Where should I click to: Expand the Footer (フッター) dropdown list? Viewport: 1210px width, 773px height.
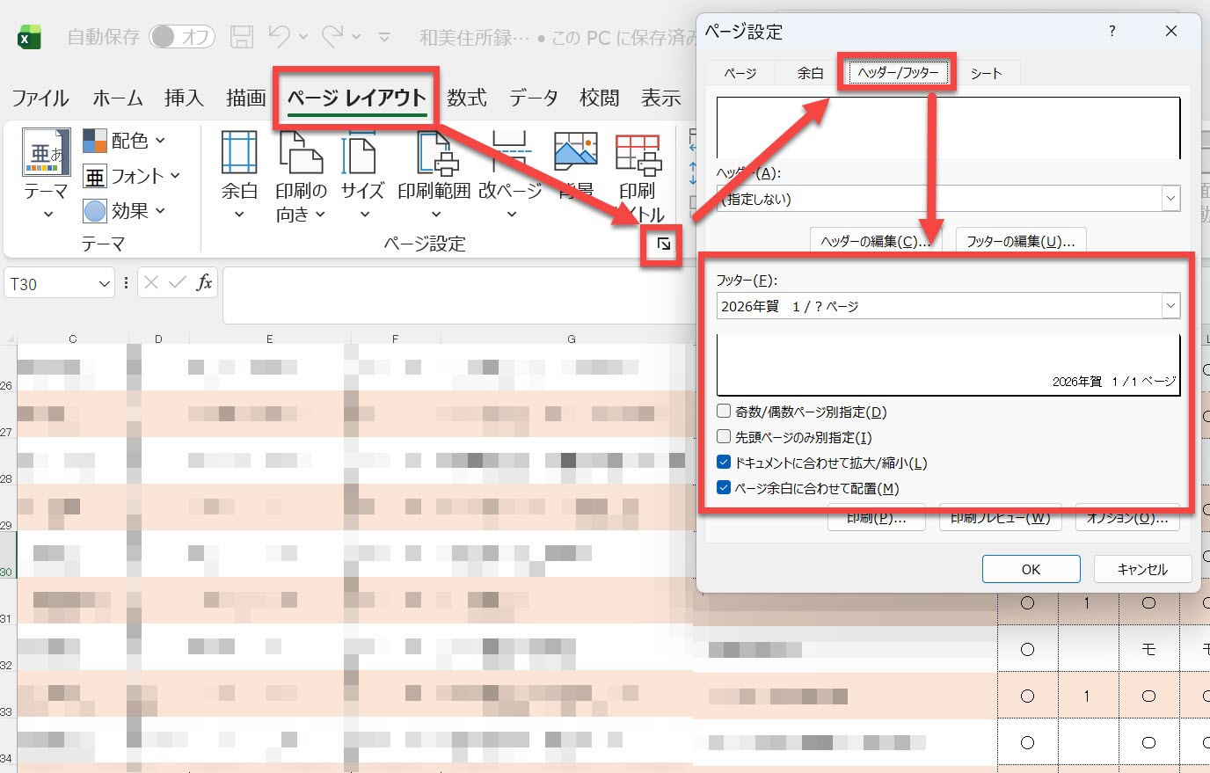[1170, 306]
